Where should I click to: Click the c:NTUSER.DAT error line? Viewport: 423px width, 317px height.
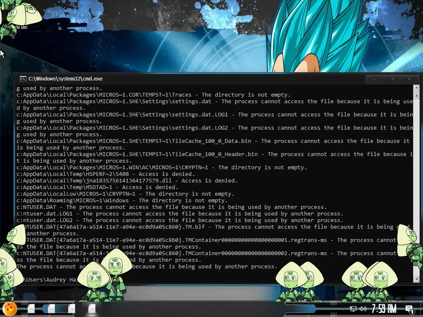point(171,207)
